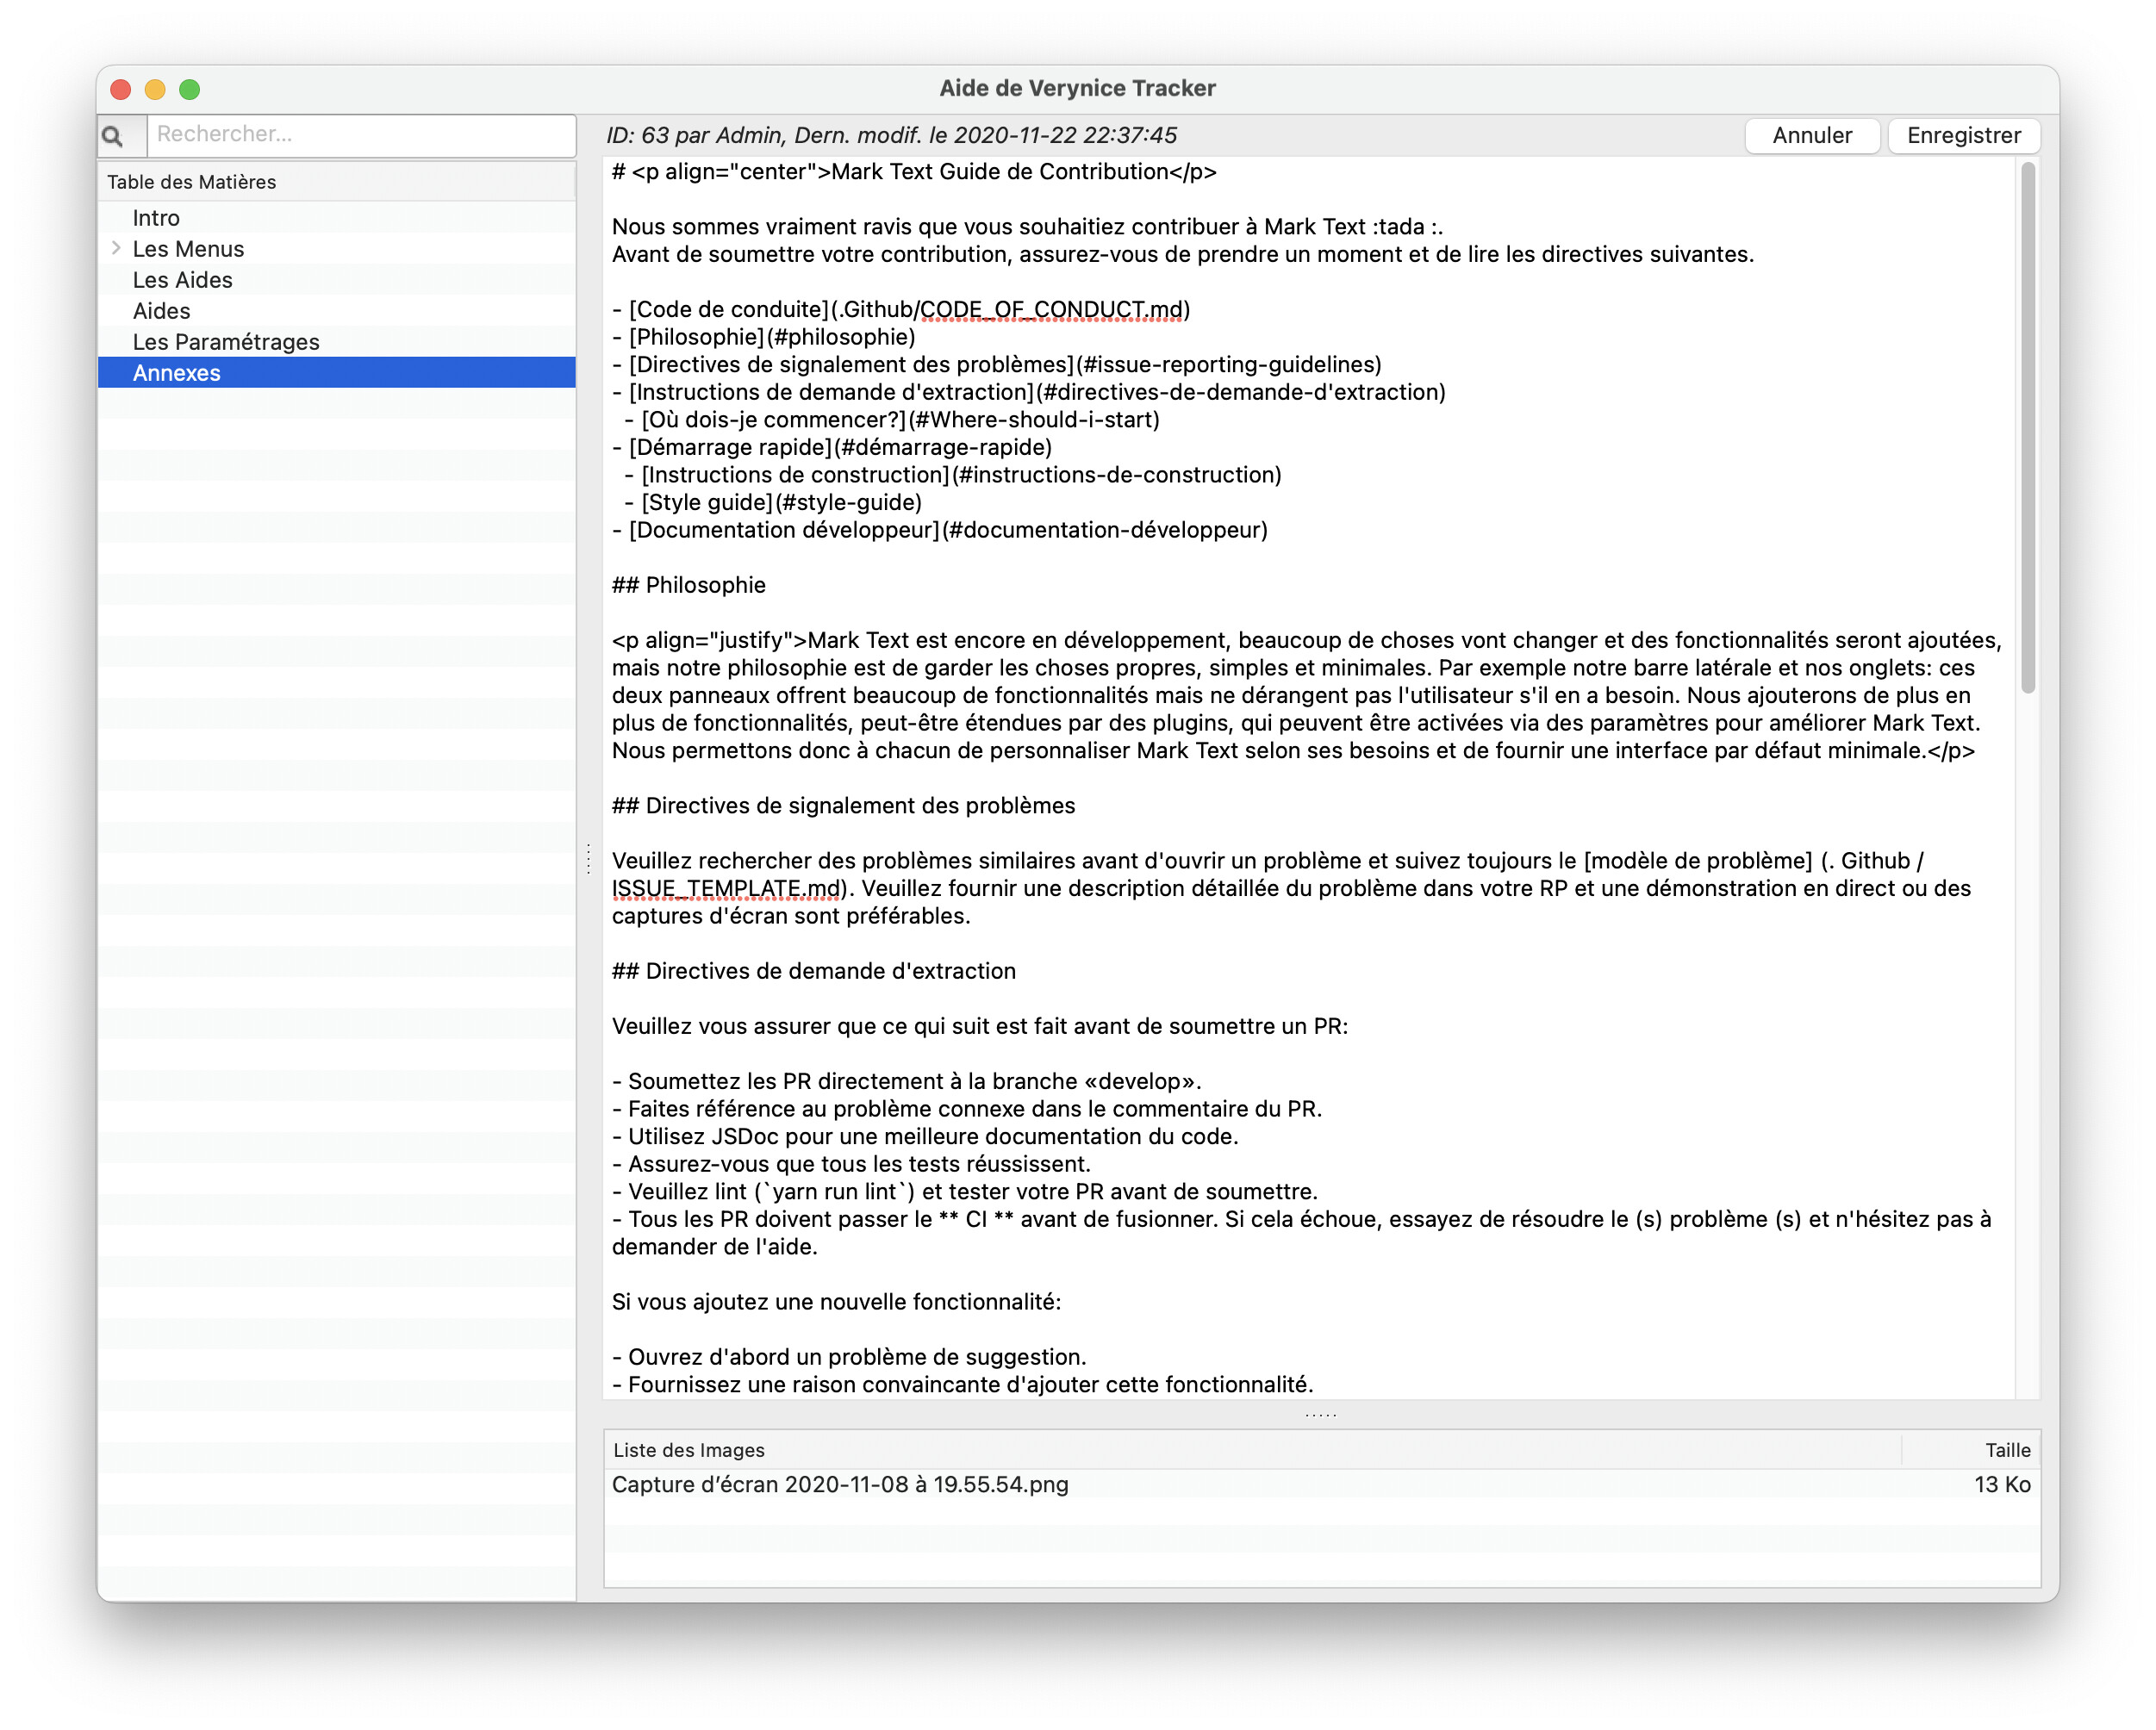Close the help window with red button
The width and height of the screenshot is (2156, 1730).
coord(121,89)
